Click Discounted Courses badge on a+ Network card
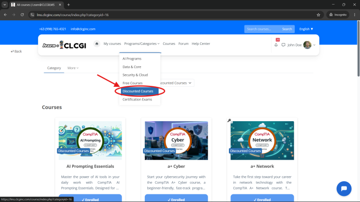360x202 pixels. coord(246,151)
